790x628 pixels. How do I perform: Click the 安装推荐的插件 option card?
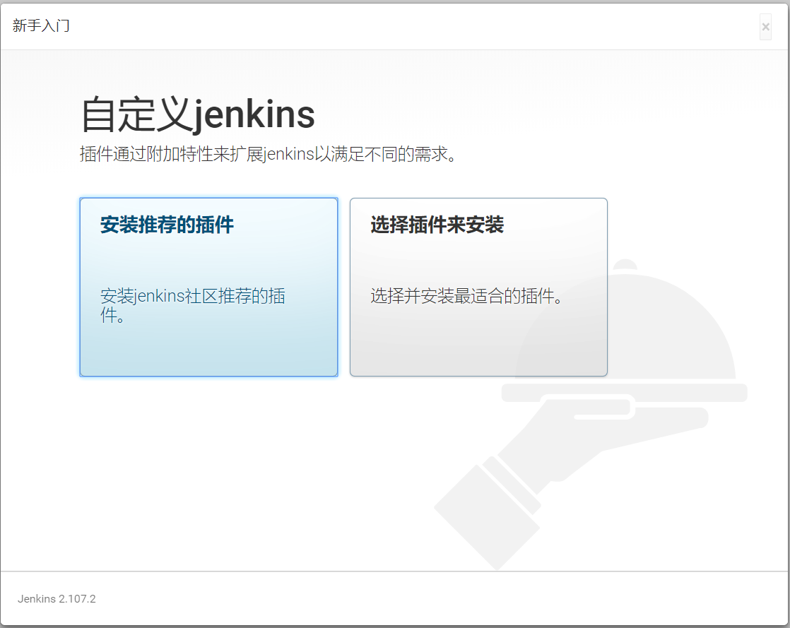pos(208,287)
